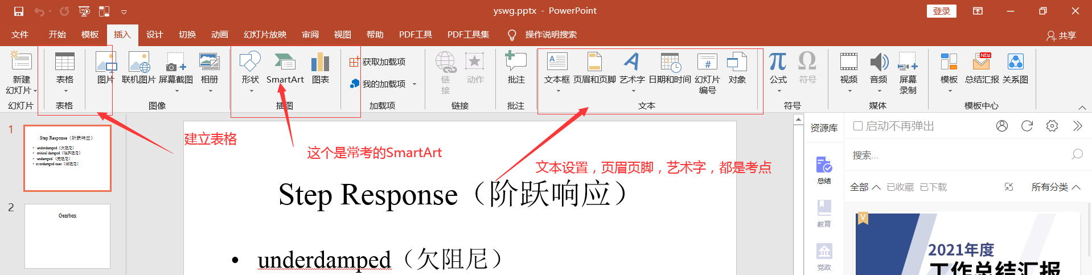Switch to the Transitions (切换) tab

tap(187, 35)
